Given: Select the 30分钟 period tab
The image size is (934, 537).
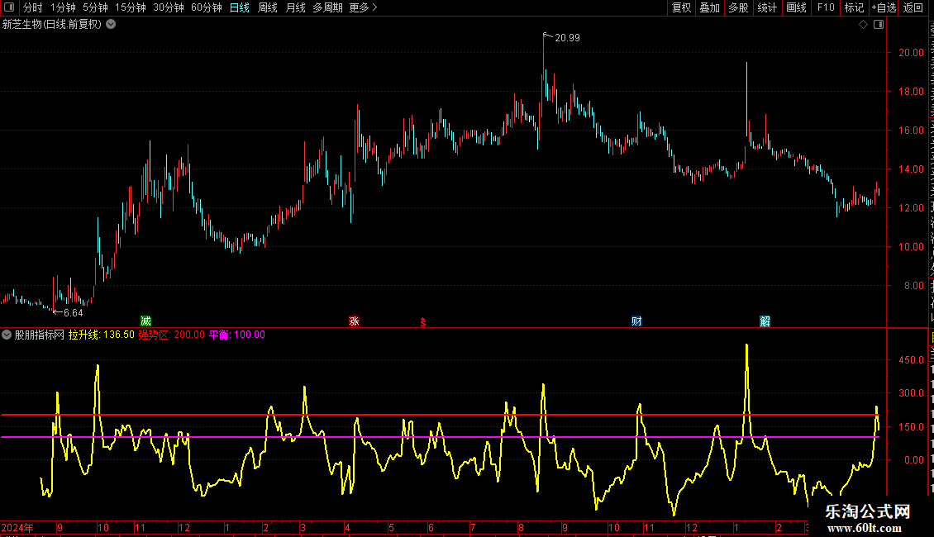Looking at the screenshot, I should [x=169, y=7].
